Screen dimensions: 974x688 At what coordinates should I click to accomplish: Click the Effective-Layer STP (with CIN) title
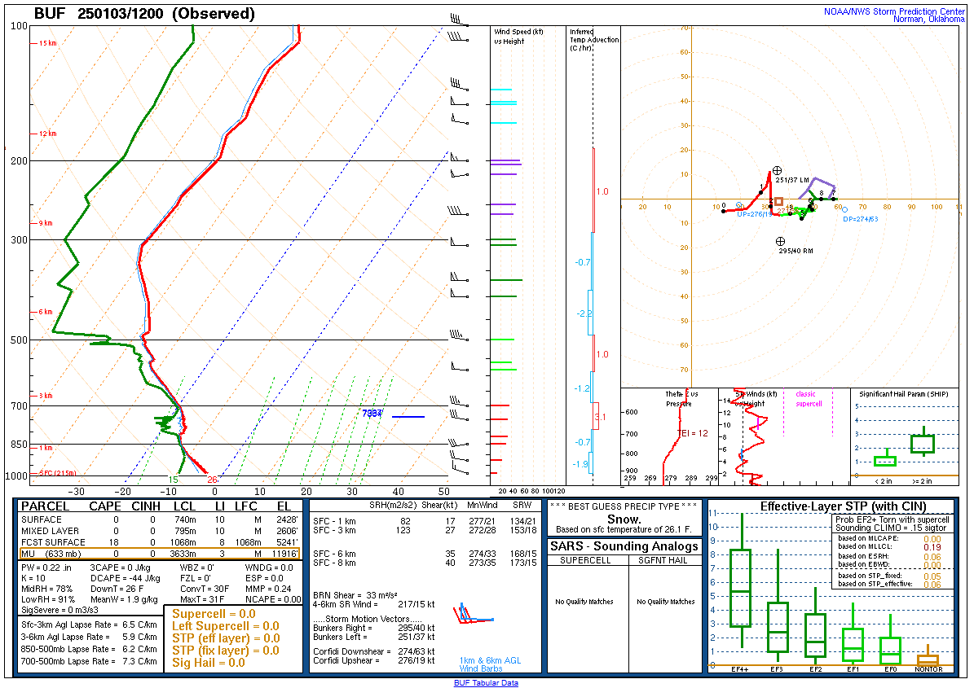point(830,506)
